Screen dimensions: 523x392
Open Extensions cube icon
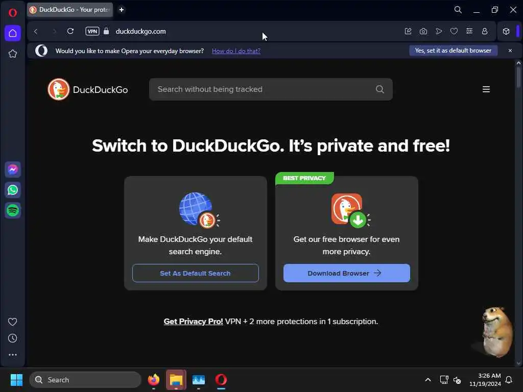(506, 31)
